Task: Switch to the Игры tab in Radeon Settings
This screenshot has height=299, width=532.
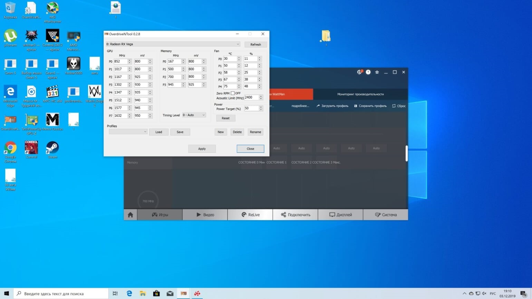Action: pyautogui.click(x=160, y=215)
